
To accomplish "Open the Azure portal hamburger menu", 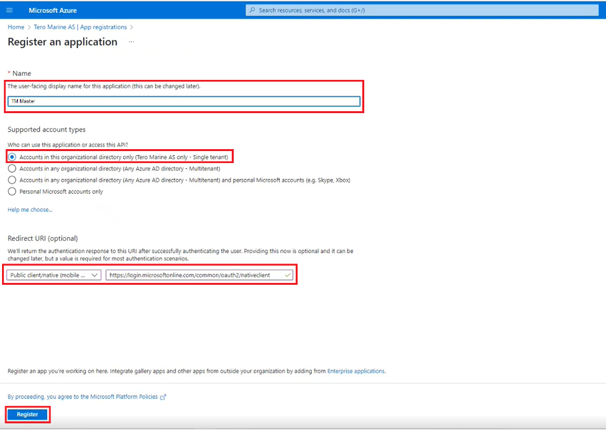I will (9, 11).
